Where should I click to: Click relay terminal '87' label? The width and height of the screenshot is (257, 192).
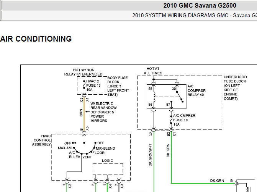tap(168, 105)
